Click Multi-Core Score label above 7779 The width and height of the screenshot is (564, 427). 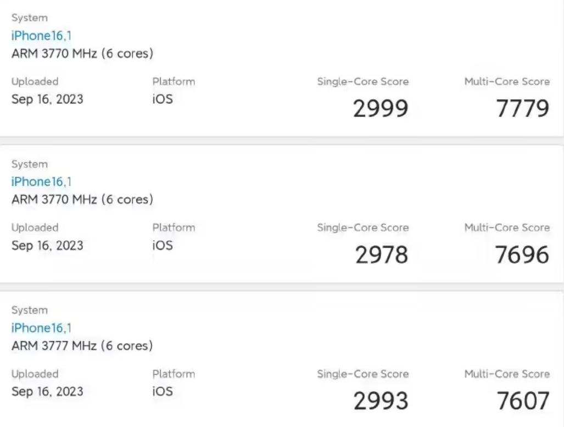(x=507, y=81)
